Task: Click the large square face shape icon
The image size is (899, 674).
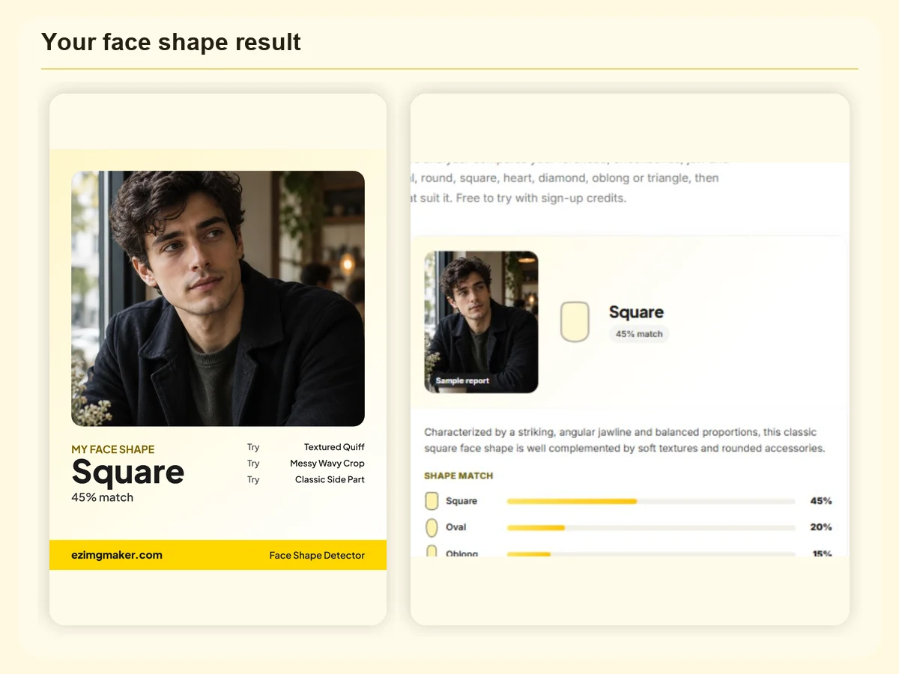Action: click(x=575, y=322)
